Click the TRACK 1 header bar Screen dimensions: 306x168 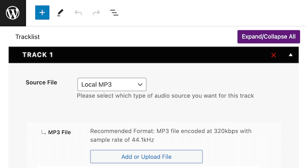(x=153, y=55)
